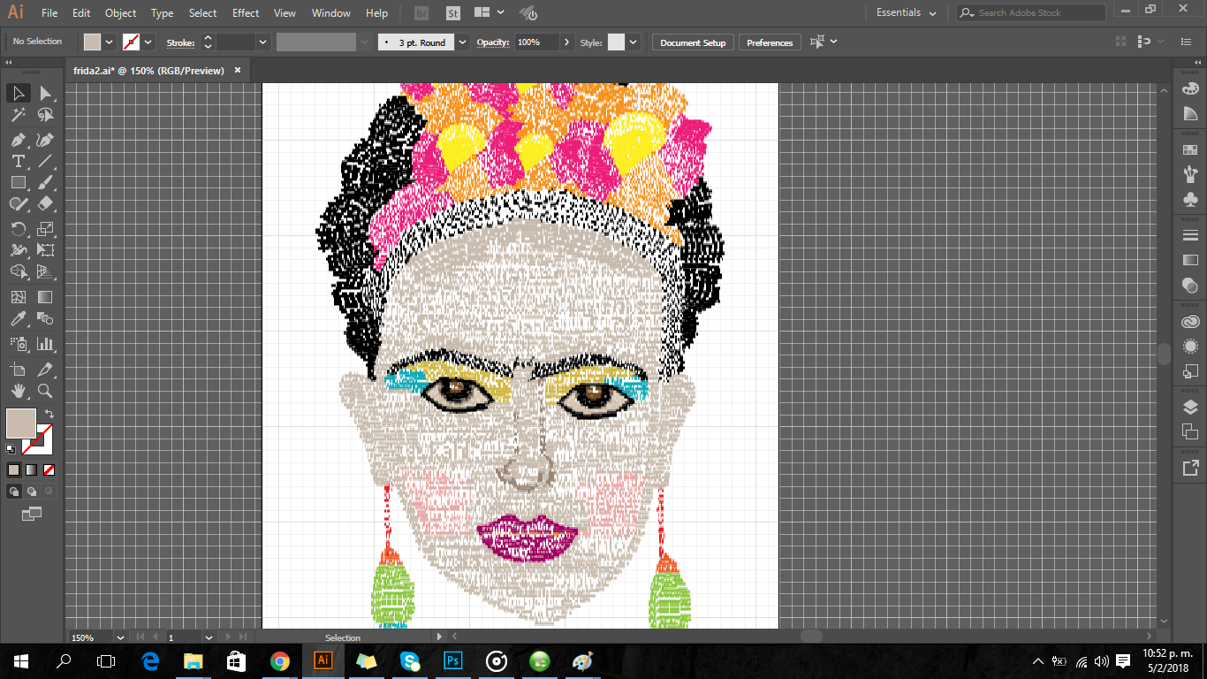Pick the Artboard tool

18,369
